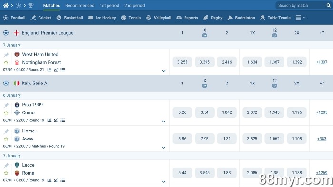Screen dimensions: 333x187
Task: Expand the Home vs Away row
Action: [x=163, y=148]
